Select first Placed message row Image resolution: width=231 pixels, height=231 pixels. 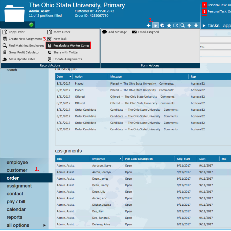143,84
